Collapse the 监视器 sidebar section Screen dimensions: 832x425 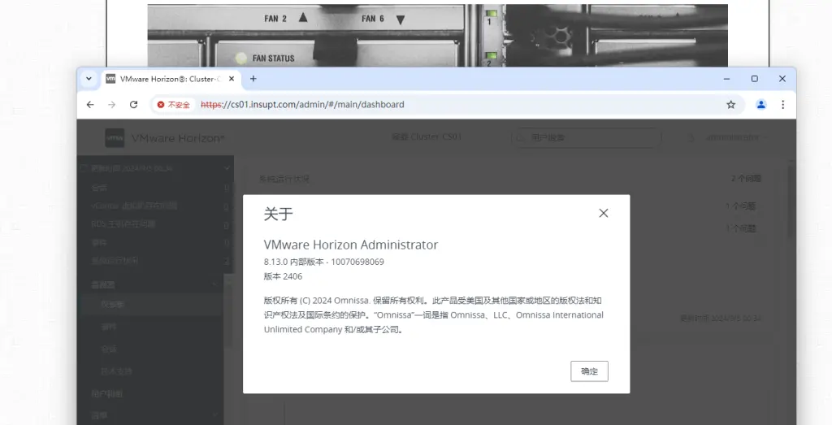click(214, 285)
